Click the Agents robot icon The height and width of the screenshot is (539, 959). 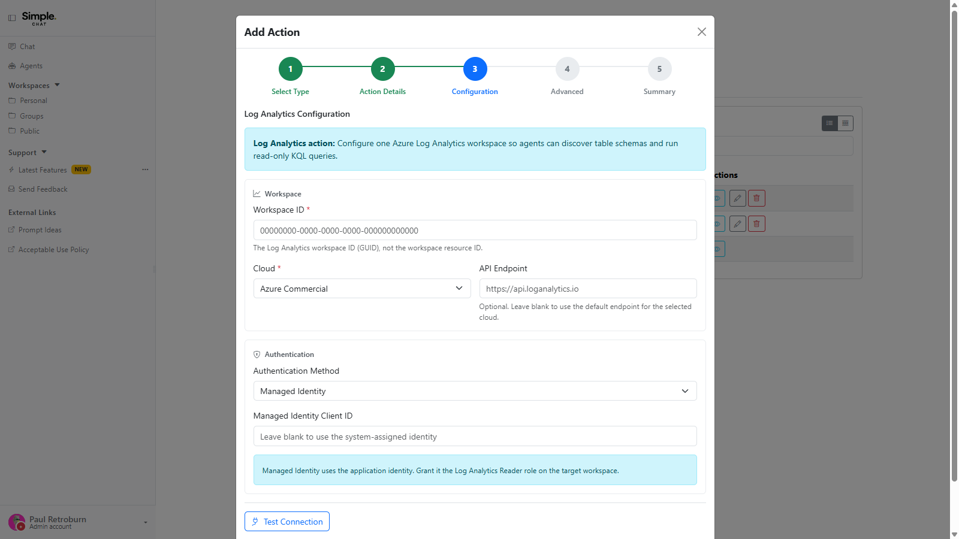[12, 66]
